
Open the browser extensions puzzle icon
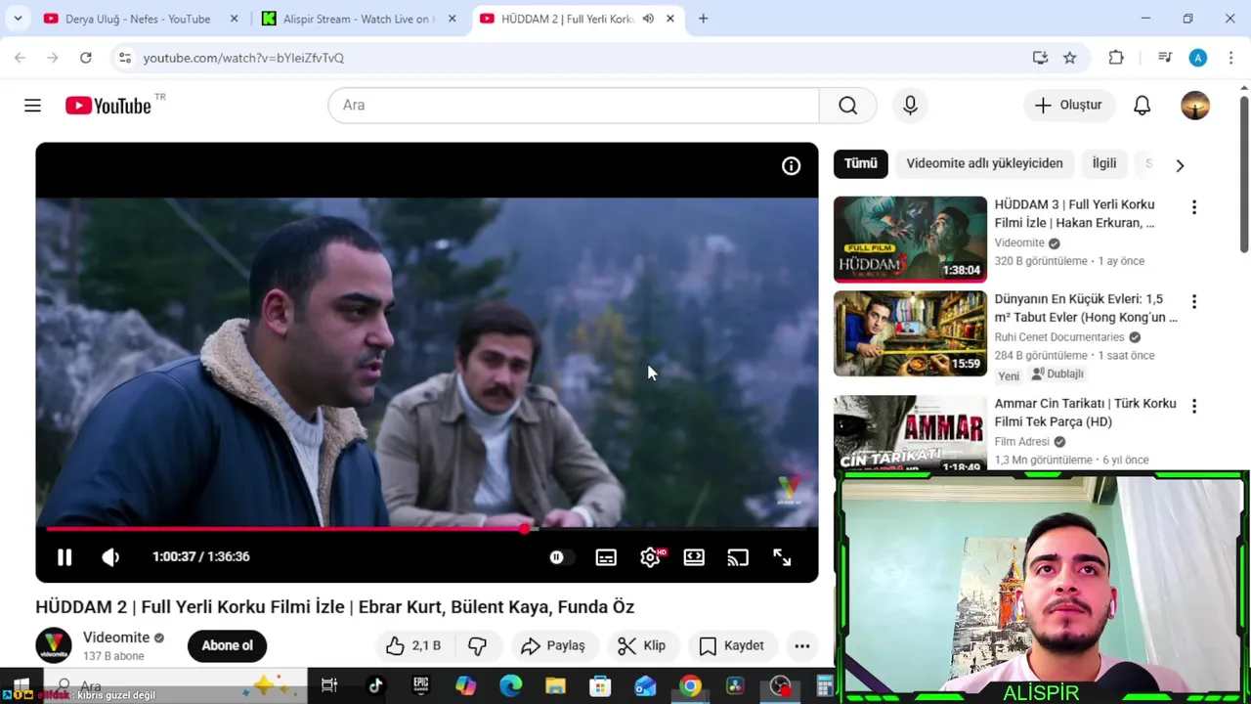click(x=1116, y=58)
